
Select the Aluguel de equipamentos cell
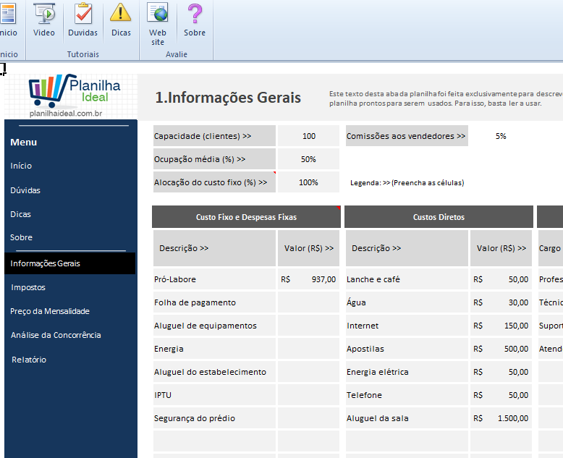coord(214,326)
